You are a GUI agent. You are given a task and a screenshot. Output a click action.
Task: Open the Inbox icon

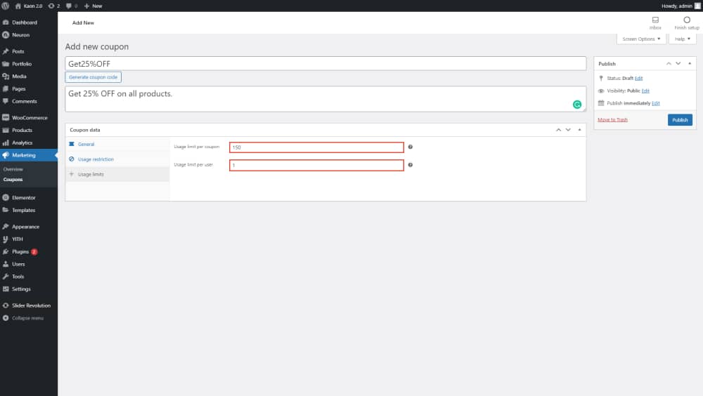coord(655,20)
